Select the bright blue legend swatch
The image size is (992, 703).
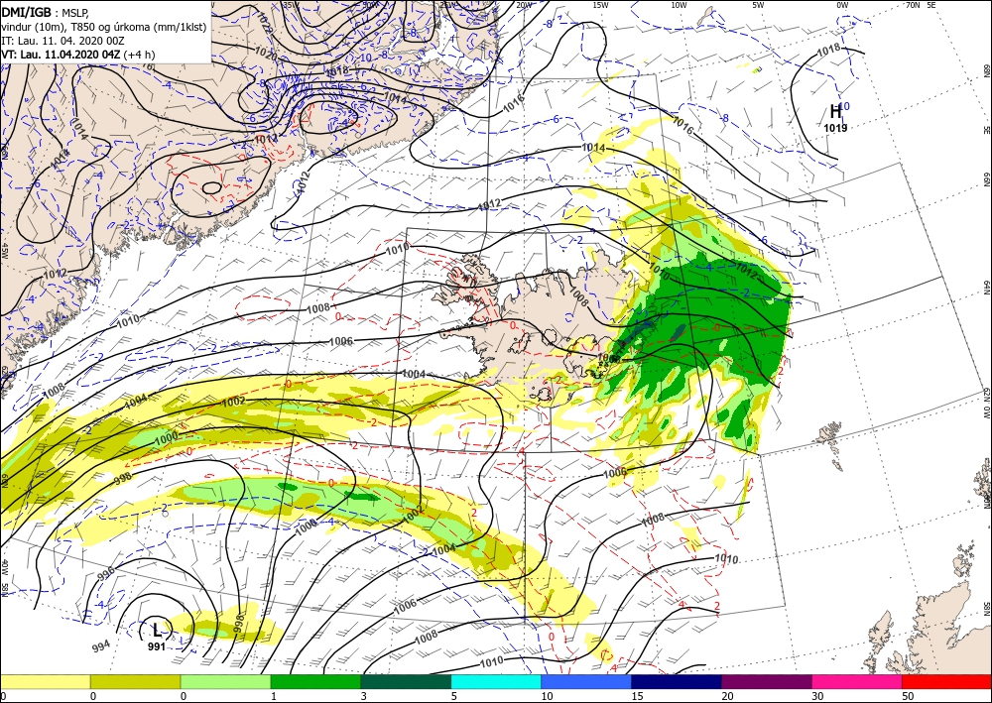point(586,681)
